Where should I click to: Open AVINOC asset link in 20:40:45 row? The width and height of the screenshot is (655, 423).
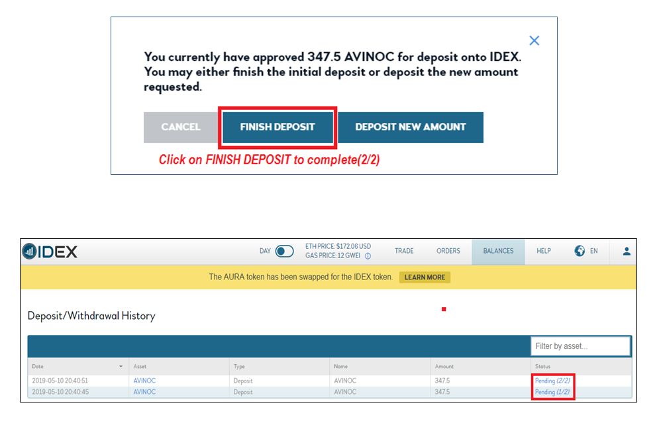(144, 392)
